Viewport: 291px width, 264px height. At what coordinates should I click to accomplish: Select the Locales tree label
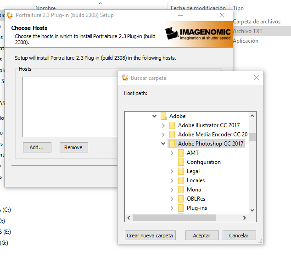tap(196, 180)
